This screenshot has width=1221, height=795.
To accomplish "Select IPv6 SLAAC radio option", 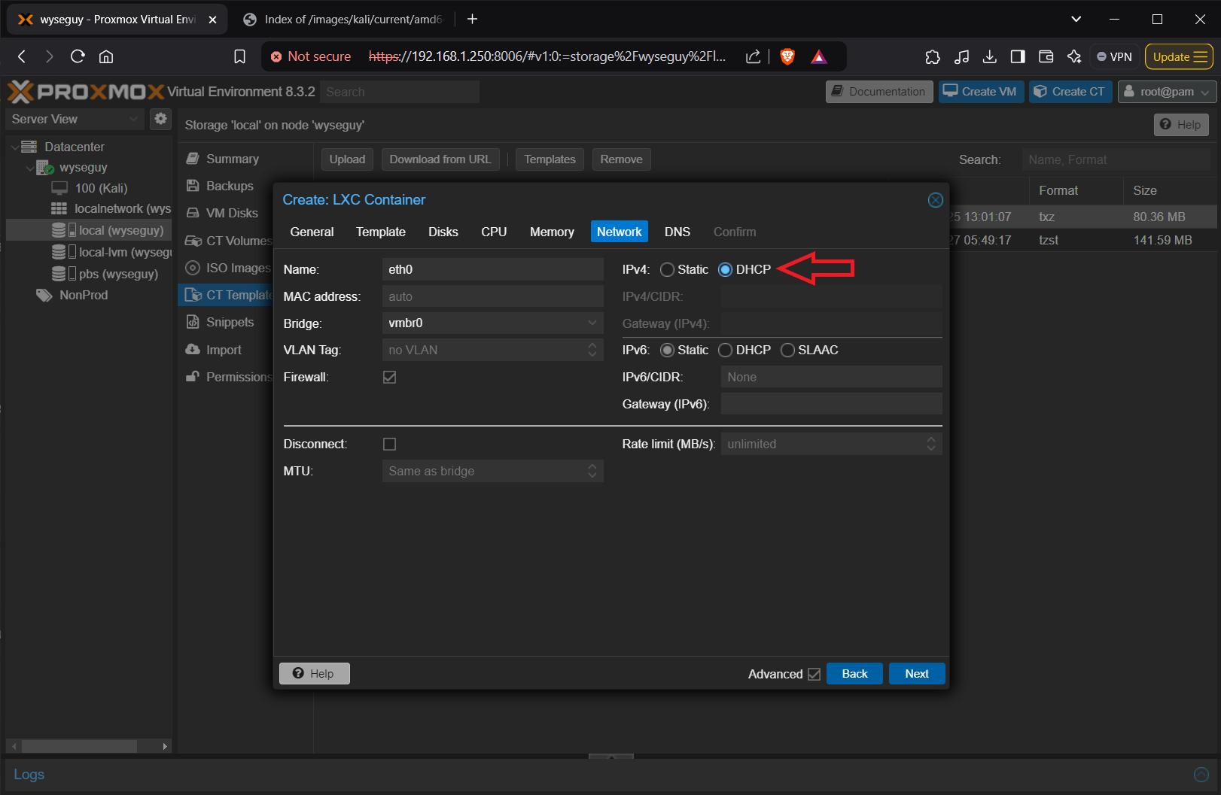I will point(787,350).
